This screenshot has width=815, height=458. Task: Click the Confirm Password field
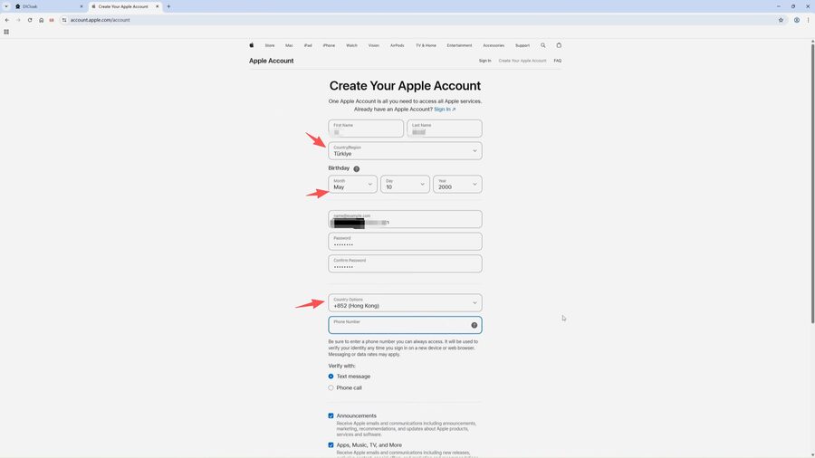pos(405,263)
